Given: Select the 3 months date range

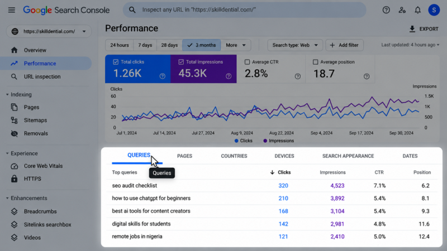Looking at the screenshot, I should [x=202, y=45].
